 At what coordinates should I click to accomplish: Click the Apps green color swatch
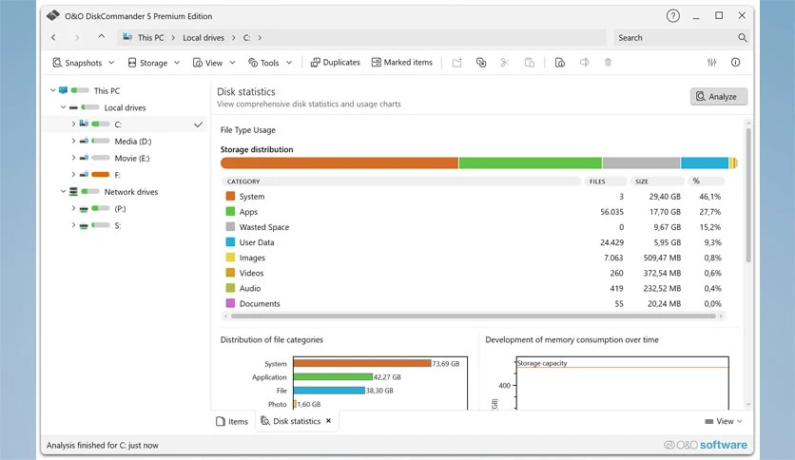coord(230,211)
